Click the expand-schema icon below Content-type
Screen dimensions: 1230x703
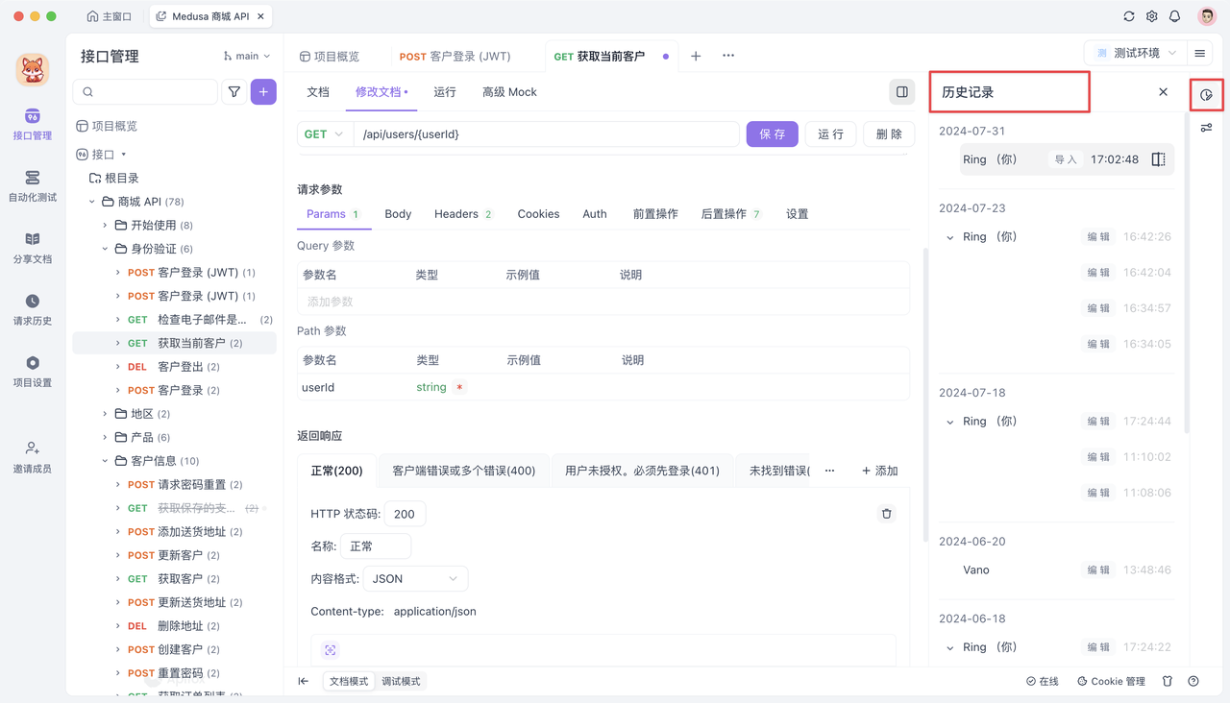[x=331, y=650]
